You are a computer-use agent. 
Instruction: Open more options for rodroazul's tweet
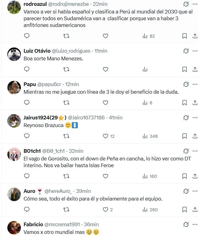(195, 4)
